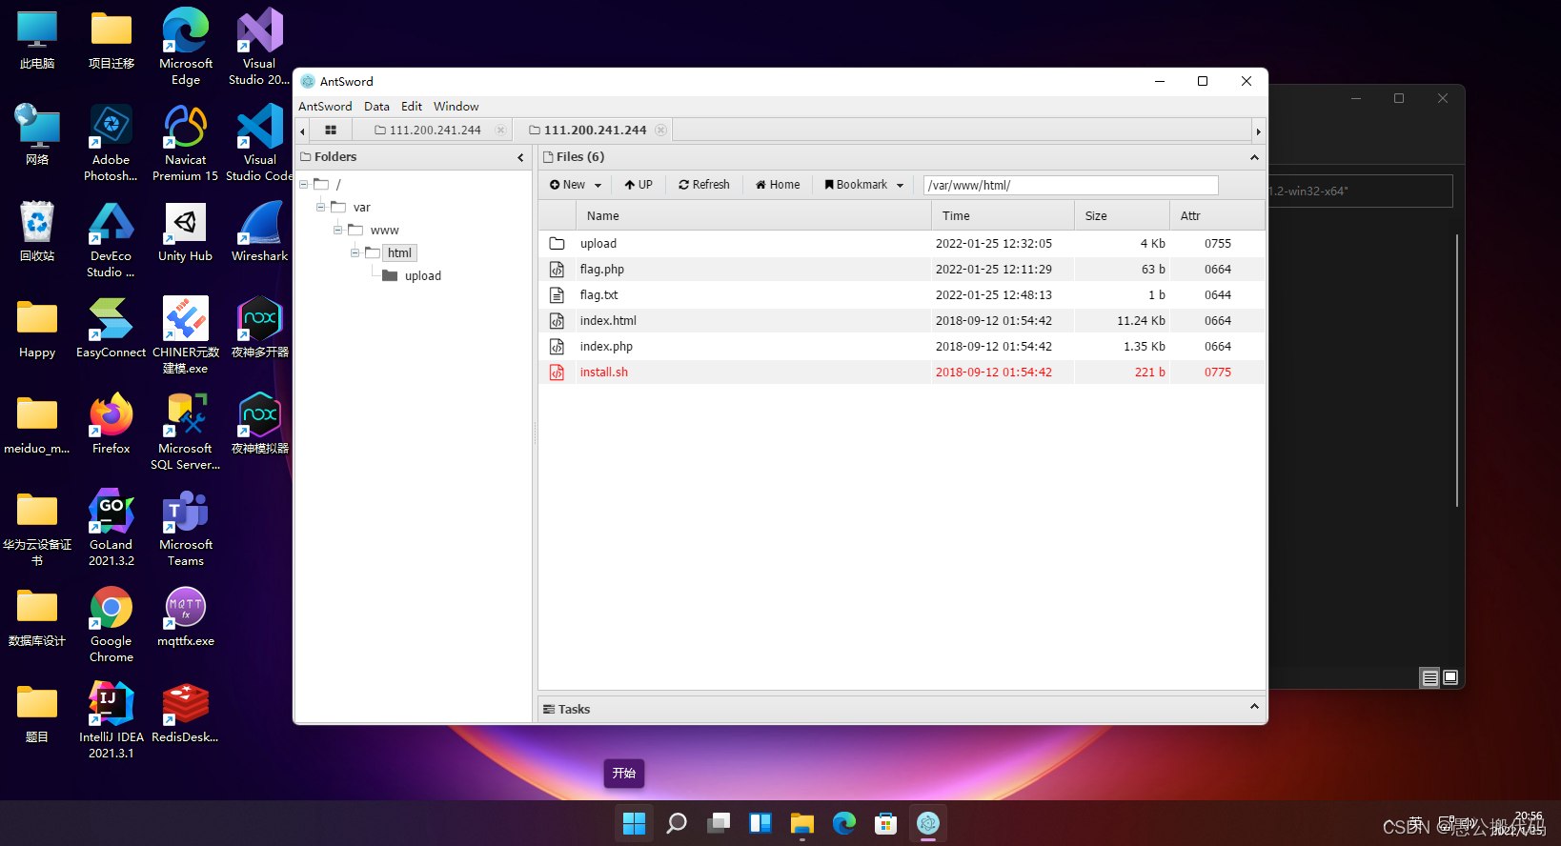Select the flag.php file icon
The height and width of the screenshot is (846, 1561).
tap(557, 270)
